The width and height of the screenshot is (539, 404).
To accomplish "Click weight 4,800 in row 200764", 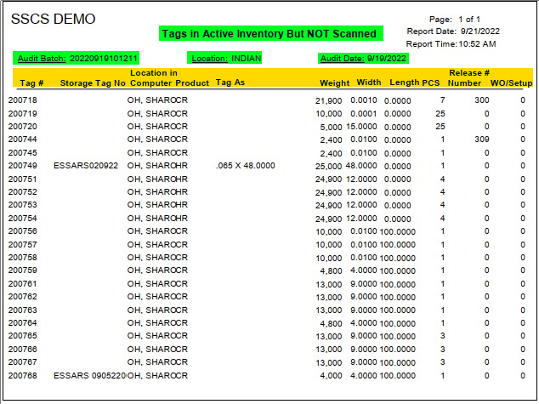I will (331, 323).
